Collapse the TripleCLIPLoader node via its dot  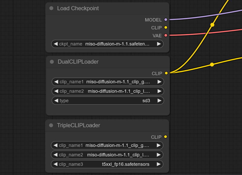(51, 125)
